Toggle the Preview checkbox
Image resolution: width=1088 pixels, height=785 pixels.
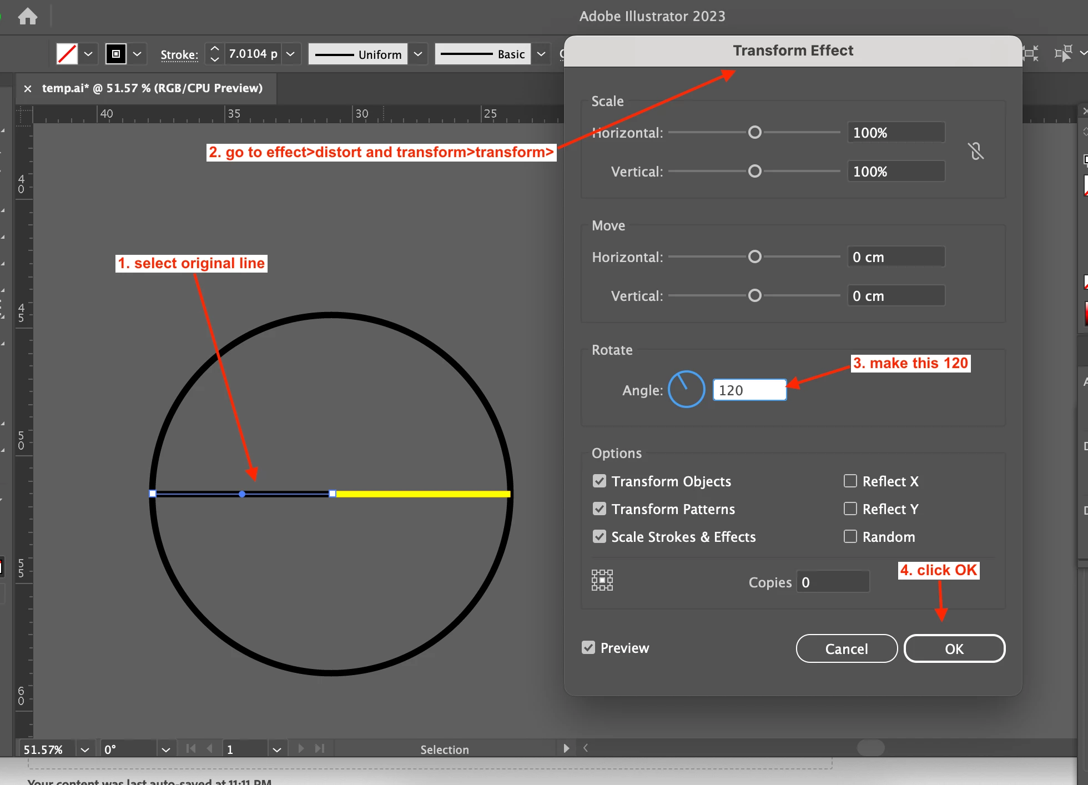point(588,647)
